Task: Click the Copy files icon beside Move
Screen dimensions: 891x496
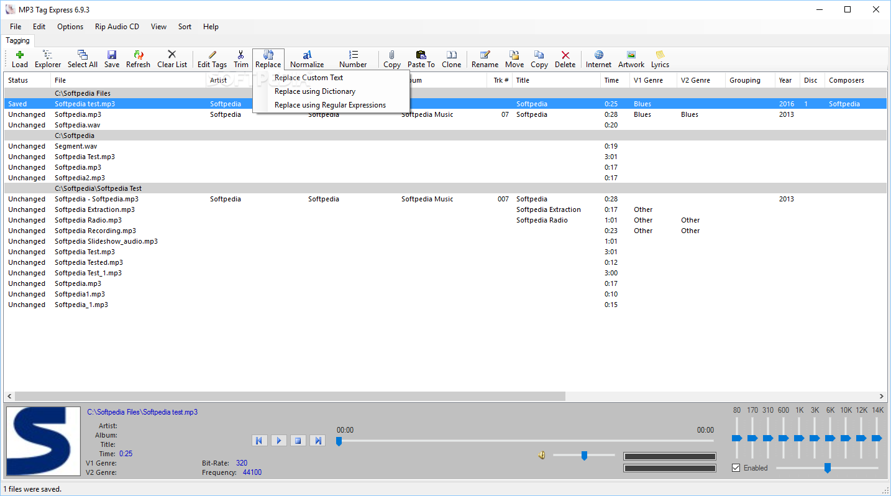Action: coord(539,60)
